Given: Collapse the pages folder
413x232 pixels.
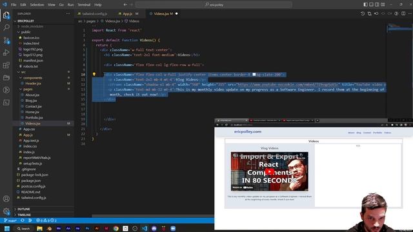Looking at the screenshot, I should 43,89.
